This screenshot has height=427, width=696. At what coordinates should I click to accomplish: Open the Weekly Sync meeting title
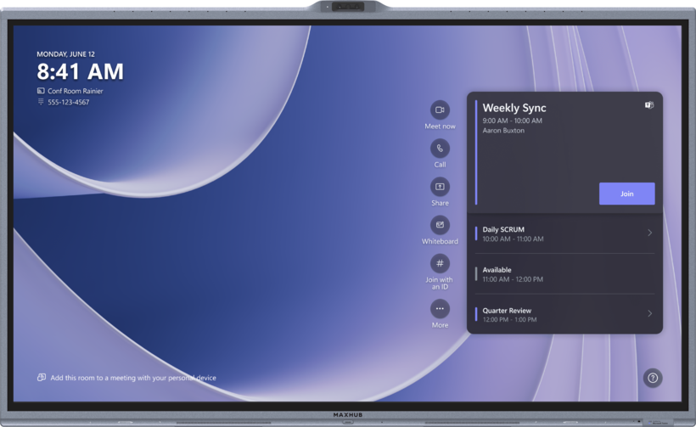point(514,108)
